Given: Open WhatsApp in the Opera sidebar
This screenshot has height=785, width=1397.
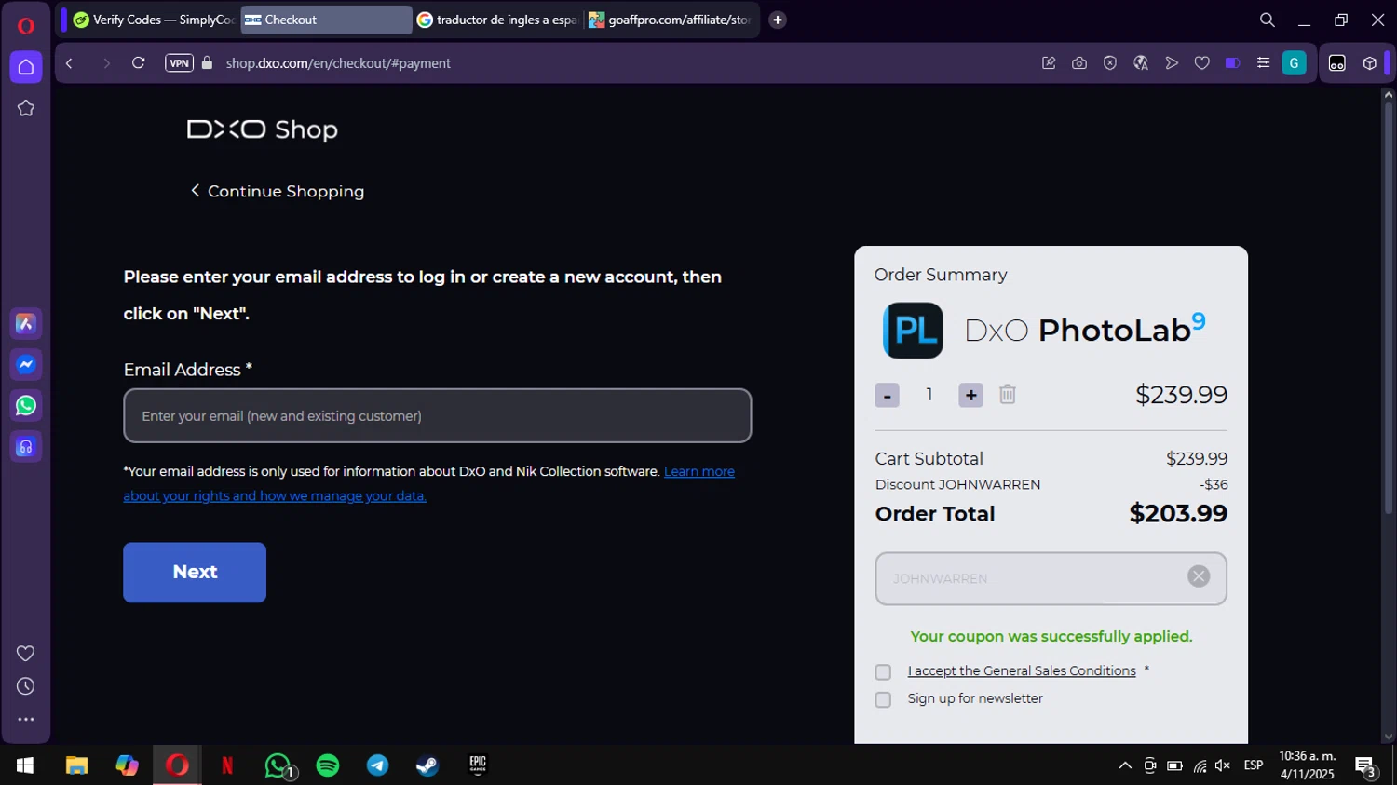Looking at the screenshot, I should point(26,405).
